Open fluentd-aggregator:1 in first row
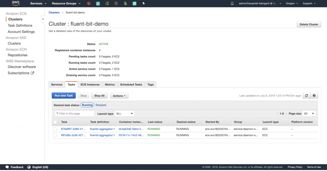 coord(102,129)
